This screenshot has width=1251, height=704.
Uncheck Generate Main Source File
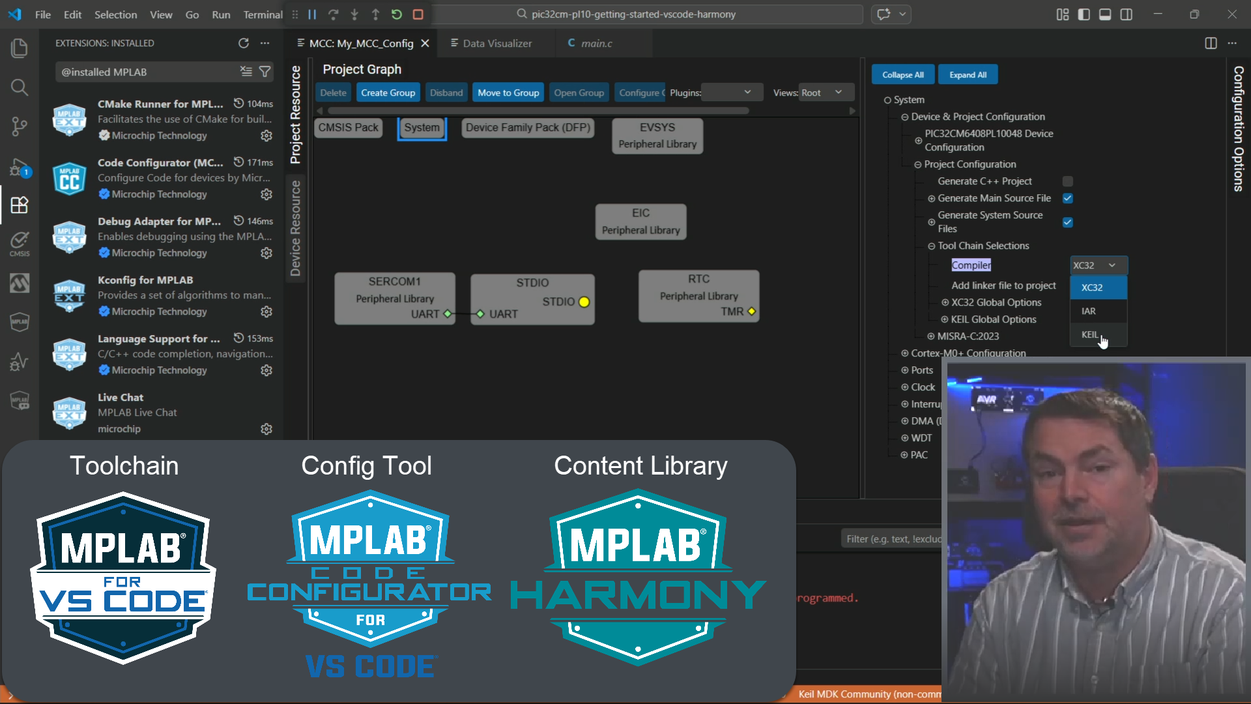(1067, 198)
